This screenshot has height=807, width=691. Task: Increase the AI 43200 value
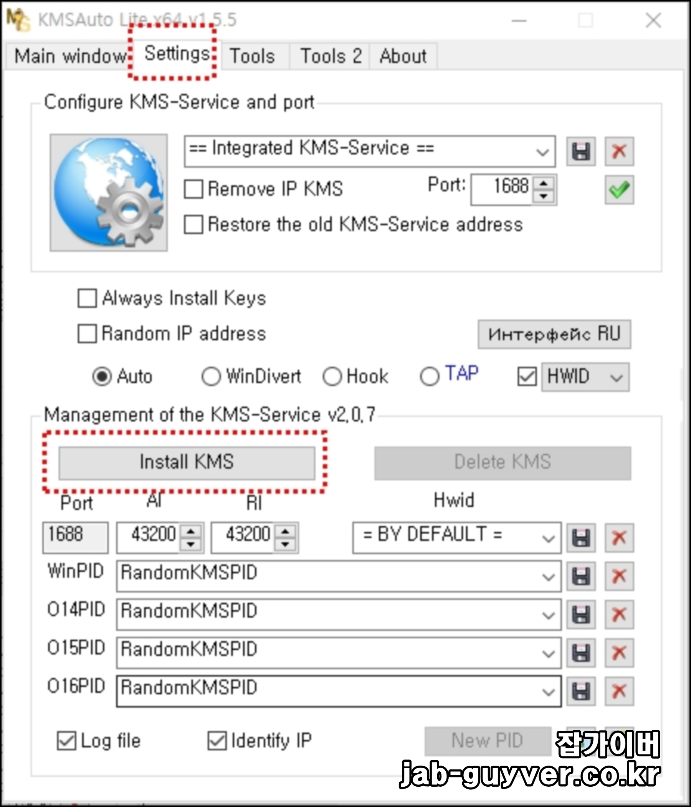[x=190, y=531]
